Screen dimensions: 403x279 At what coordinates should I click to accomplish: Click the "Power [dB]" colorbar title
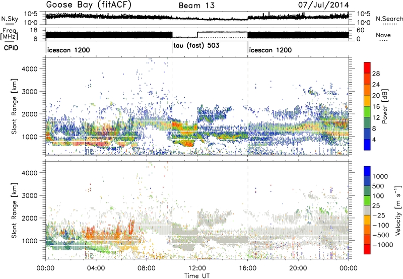[384, 106]
